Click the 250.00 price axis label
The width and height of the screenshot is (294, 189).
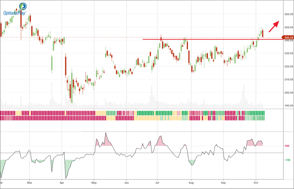pos(289,27)
